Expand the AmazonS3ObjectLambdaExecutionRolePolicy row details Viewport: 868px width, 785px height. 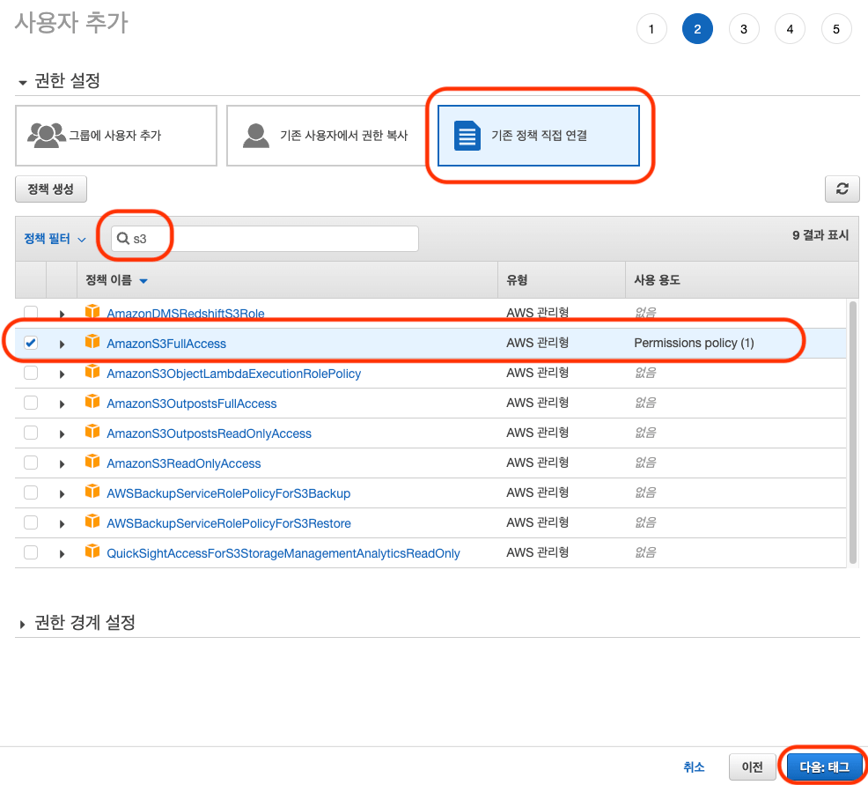(x=62, y=374)
